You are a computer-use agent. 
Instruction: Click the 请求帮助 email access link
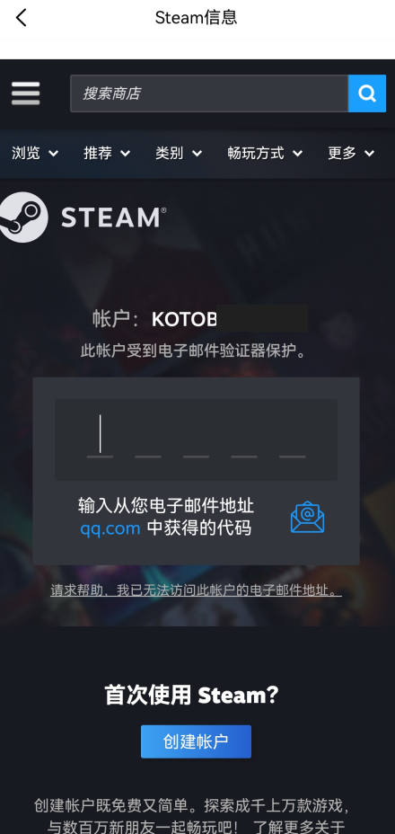pyautogui.click(x=197, y=590)
